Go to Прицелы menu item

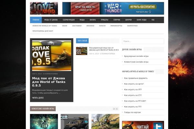(x=104, y=20)
